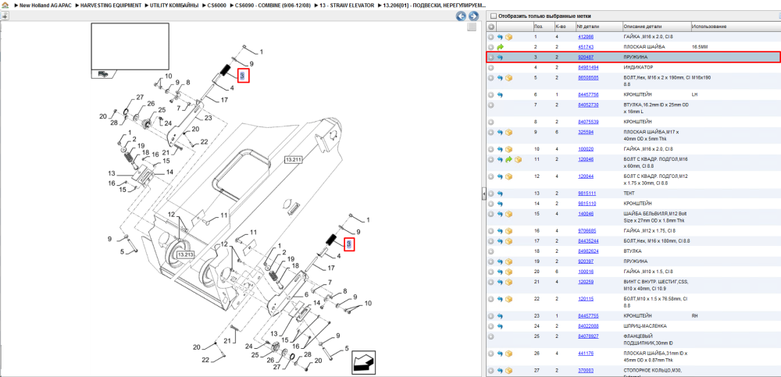Click the box icon for part 412066
Screen dimensions: 781x377
pyautogui.click(x=508, y=37)
